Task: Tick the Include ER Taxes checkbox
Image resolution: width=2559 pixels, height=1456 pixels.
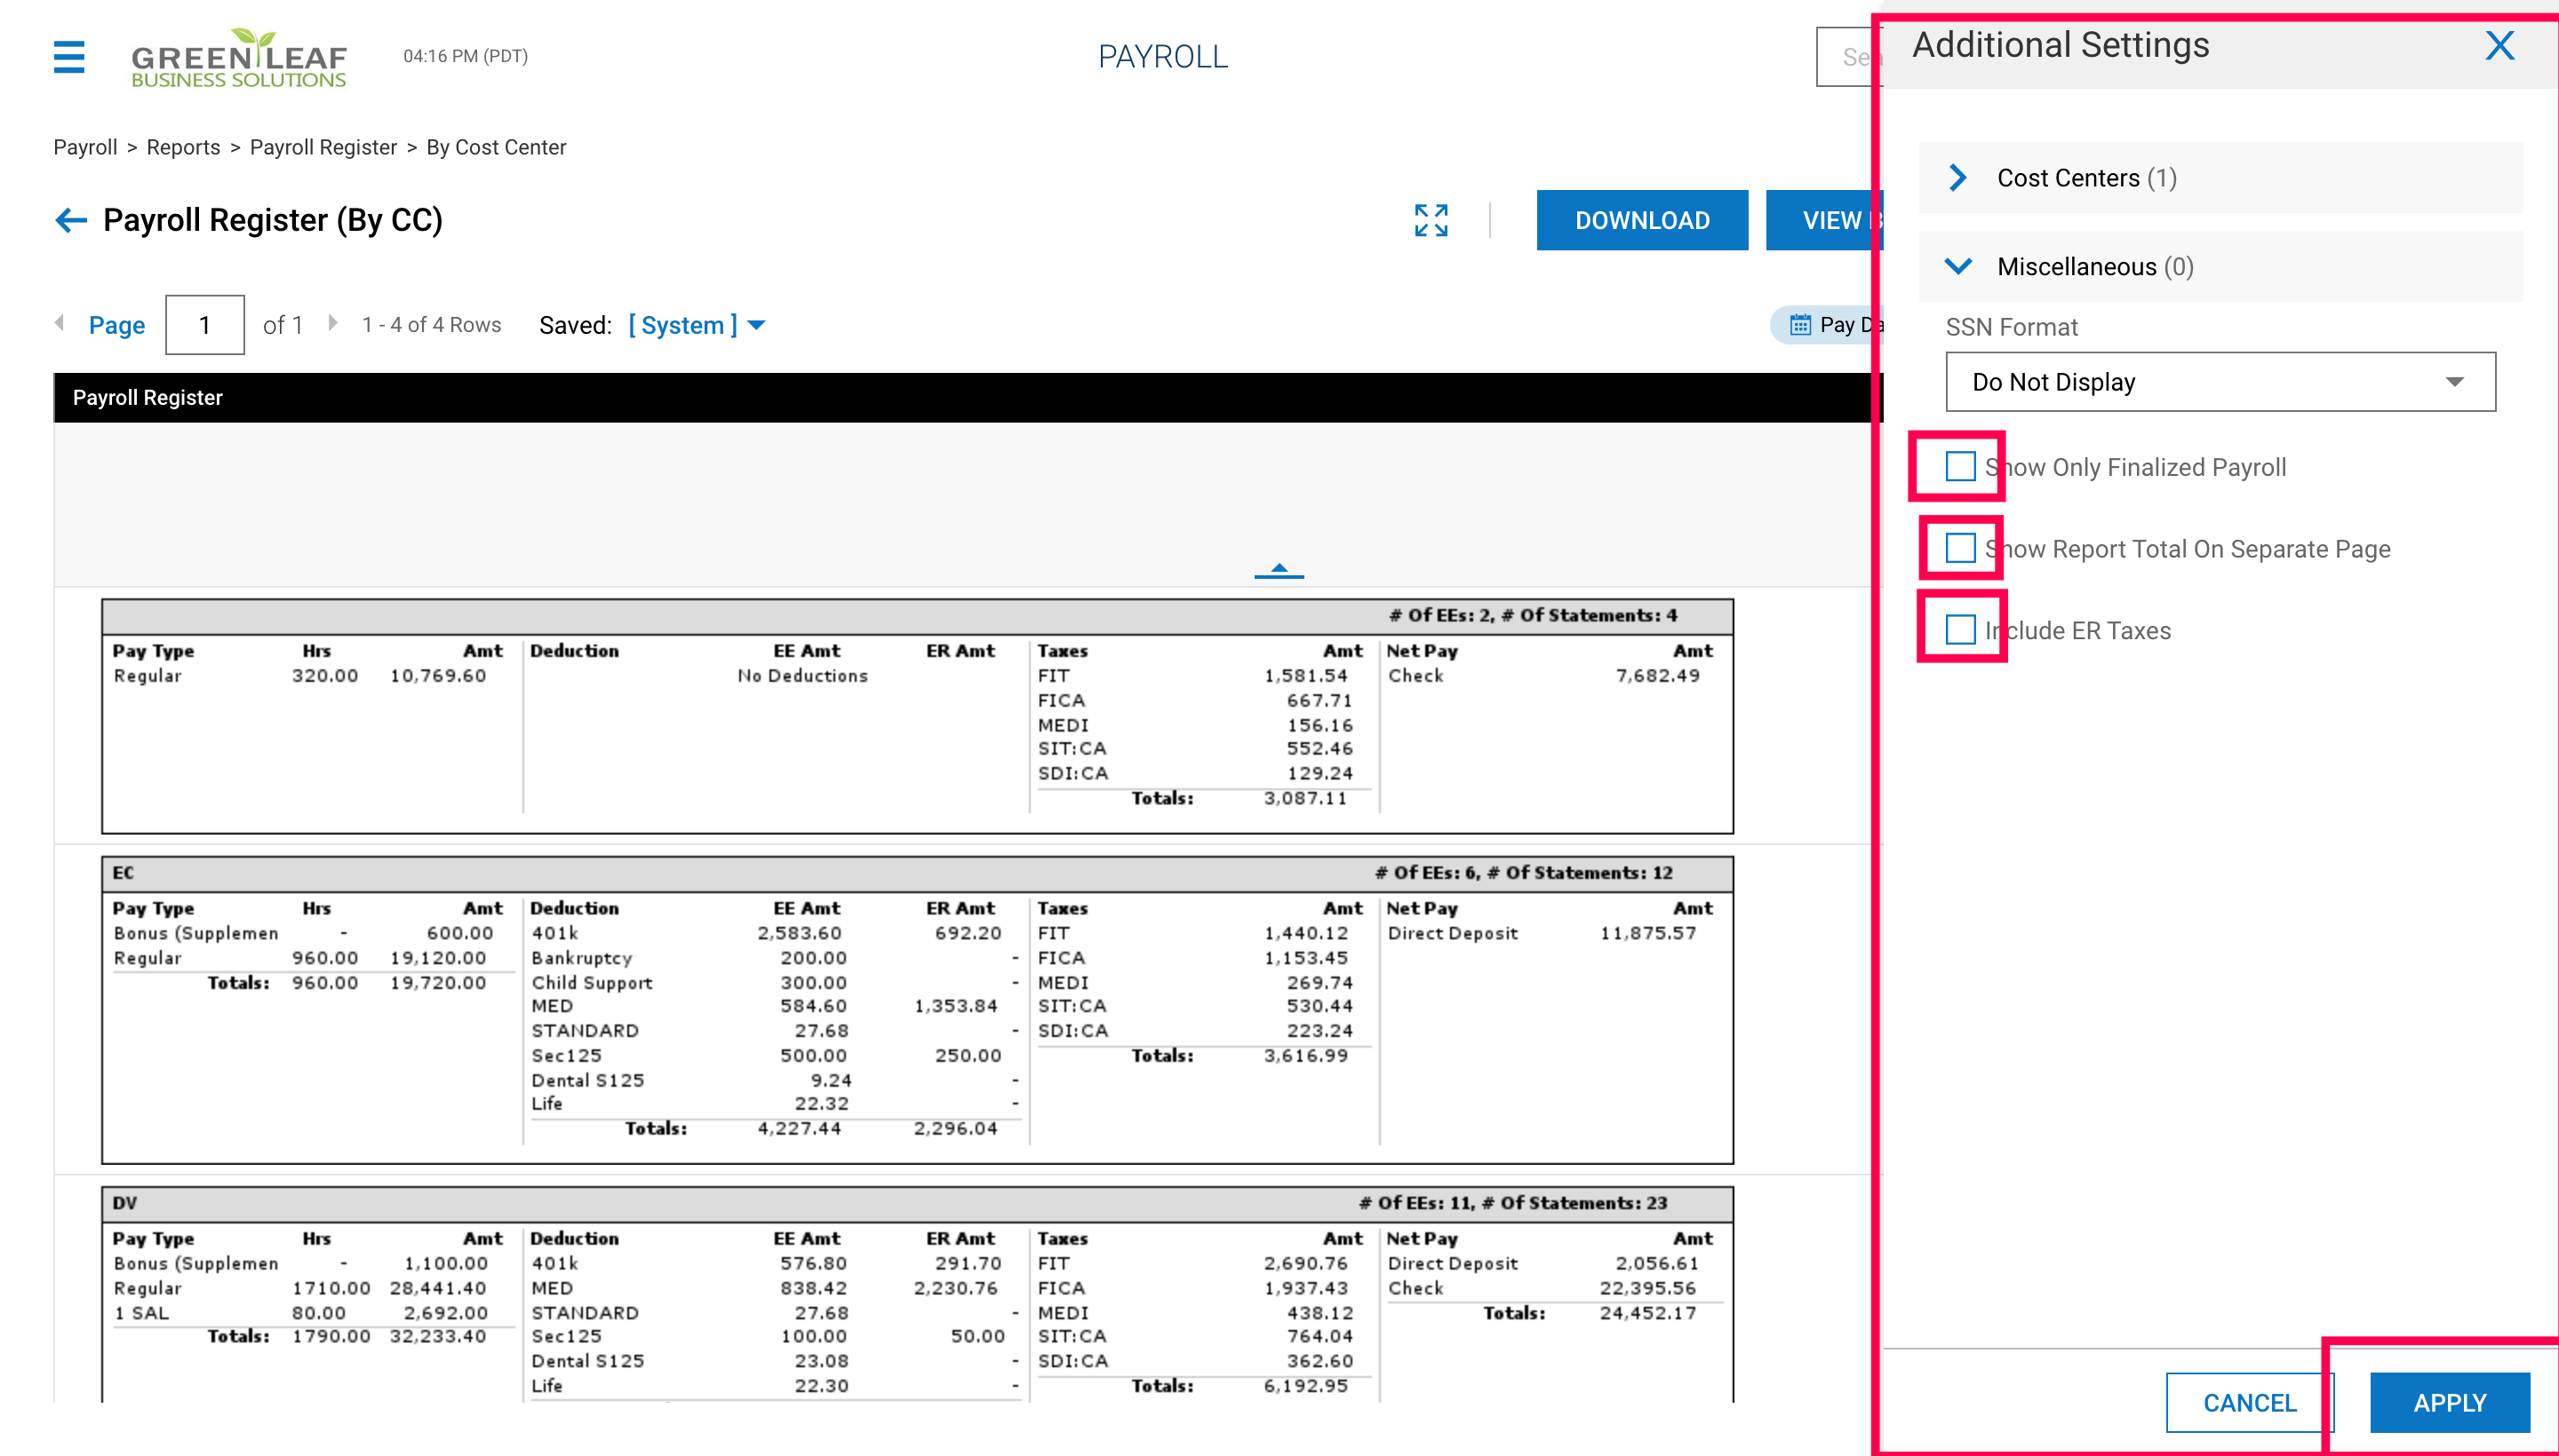Action: point(1959,629)
